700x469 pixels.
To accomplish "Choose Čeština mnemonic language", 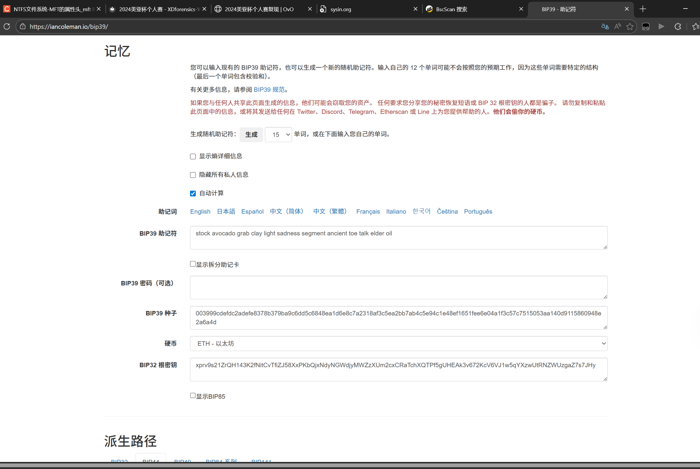I will [x=447, y=212].
